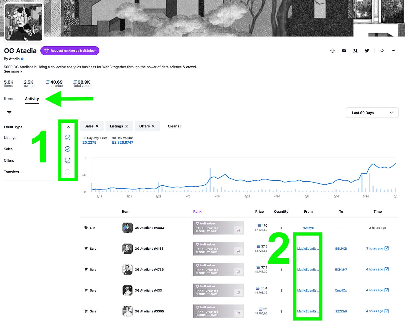Viewport: 405px width, 323px height.
Task: Select the Activity tab
Action: 32,99
